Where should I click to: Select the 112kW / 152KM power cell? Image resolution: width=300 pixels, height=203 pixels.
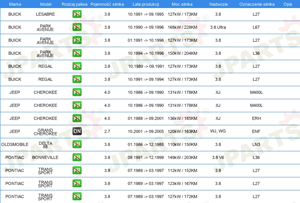point(182,170)
